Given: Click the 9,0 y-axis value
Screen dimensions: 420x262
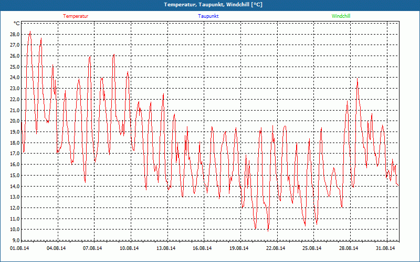Looking at the screenshot, I should pyautogui.click(x=16, y=240).
